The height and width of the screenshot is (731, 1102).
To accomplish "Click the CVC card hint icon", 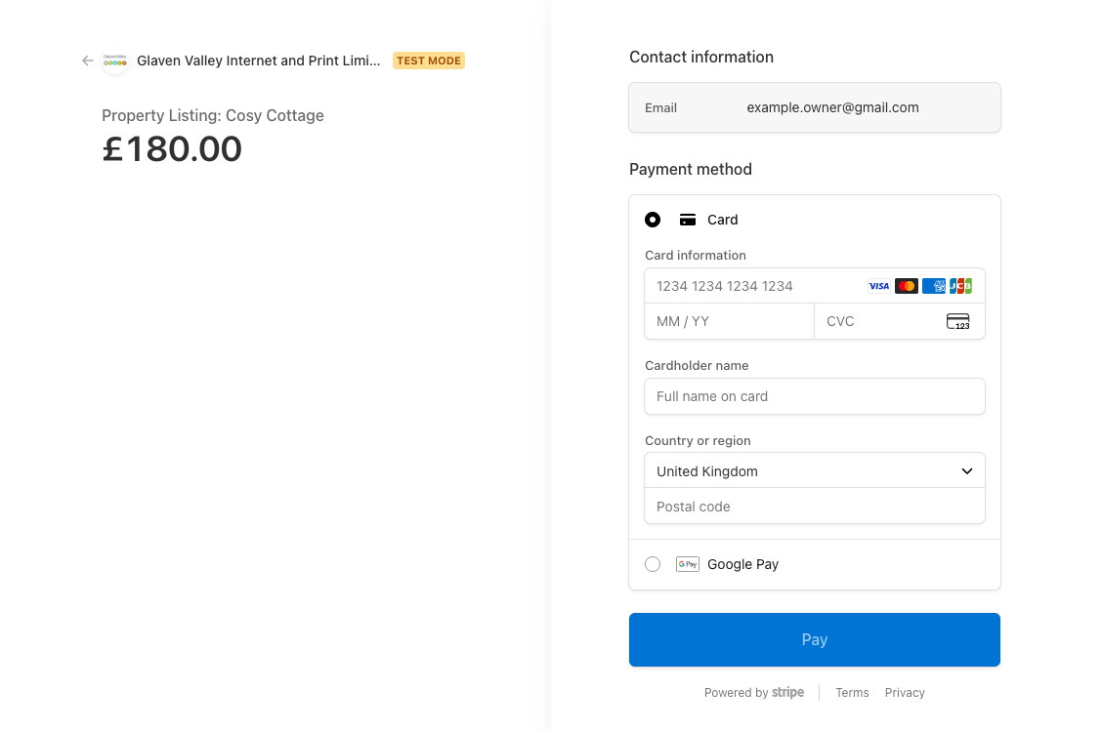I will tap(957, 321).
